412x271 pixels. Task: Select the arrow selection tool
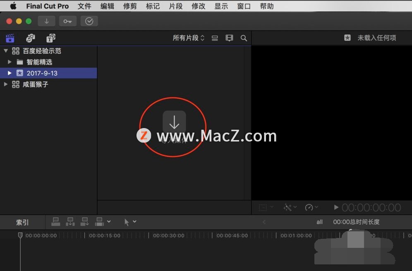click(x=127, y=222)
